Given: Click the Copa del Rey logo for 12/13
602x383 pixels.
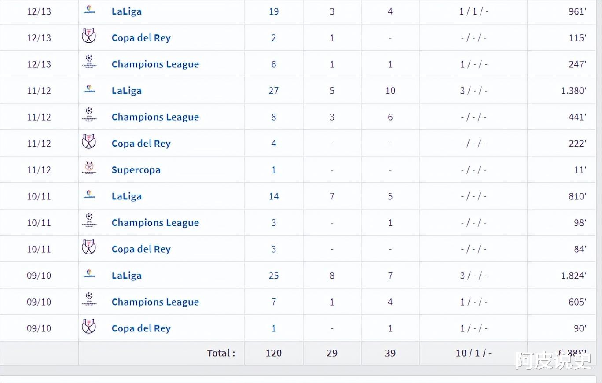Looking at the screenshot, I should point(89,36).
